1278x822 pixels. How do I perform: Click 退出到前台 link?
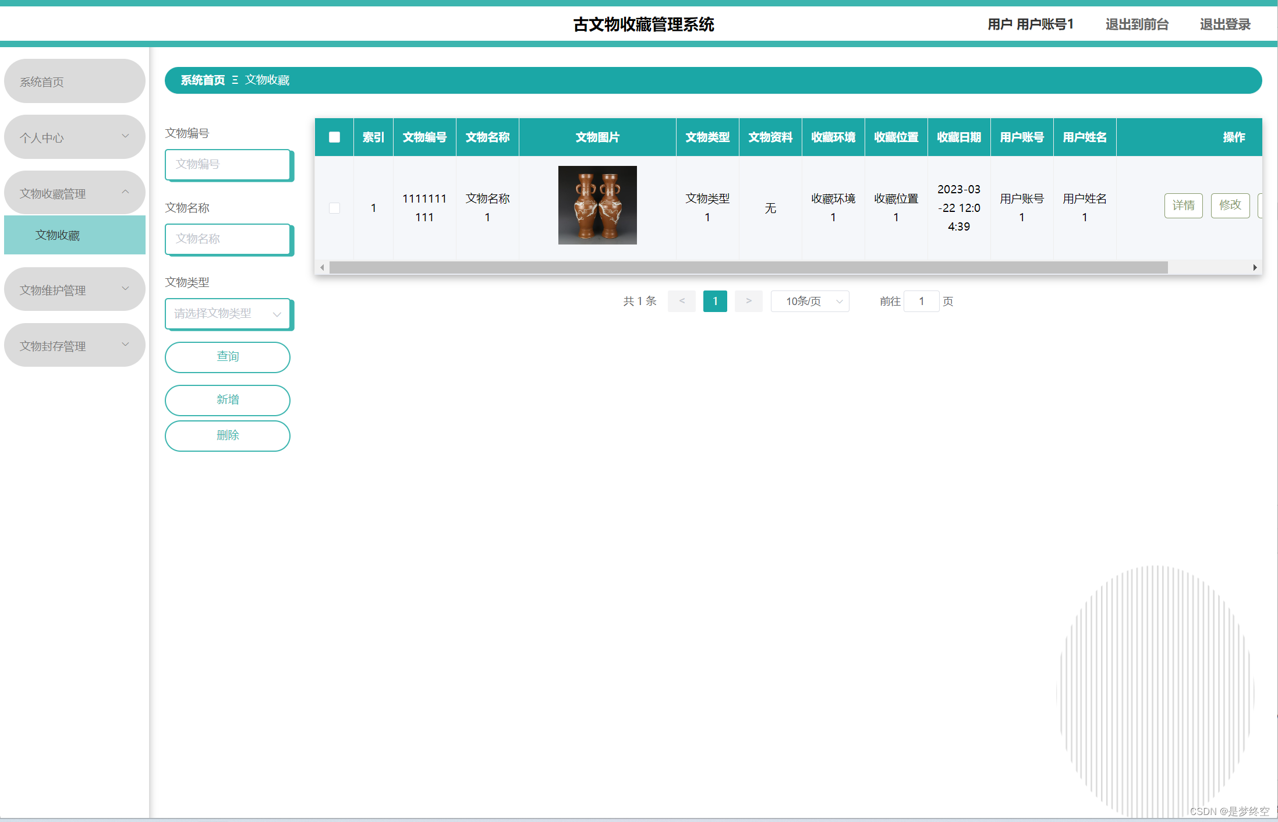point(1137,24)
